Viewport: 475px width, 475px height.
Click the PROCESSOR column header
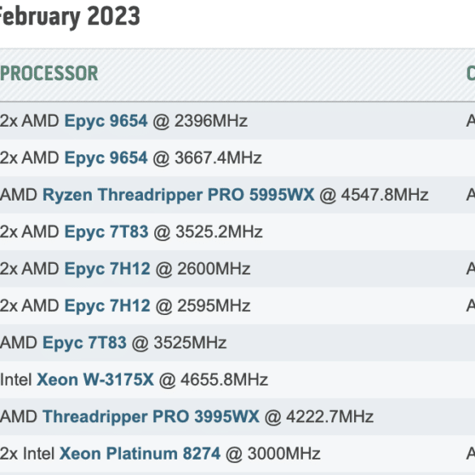(49, 73)
